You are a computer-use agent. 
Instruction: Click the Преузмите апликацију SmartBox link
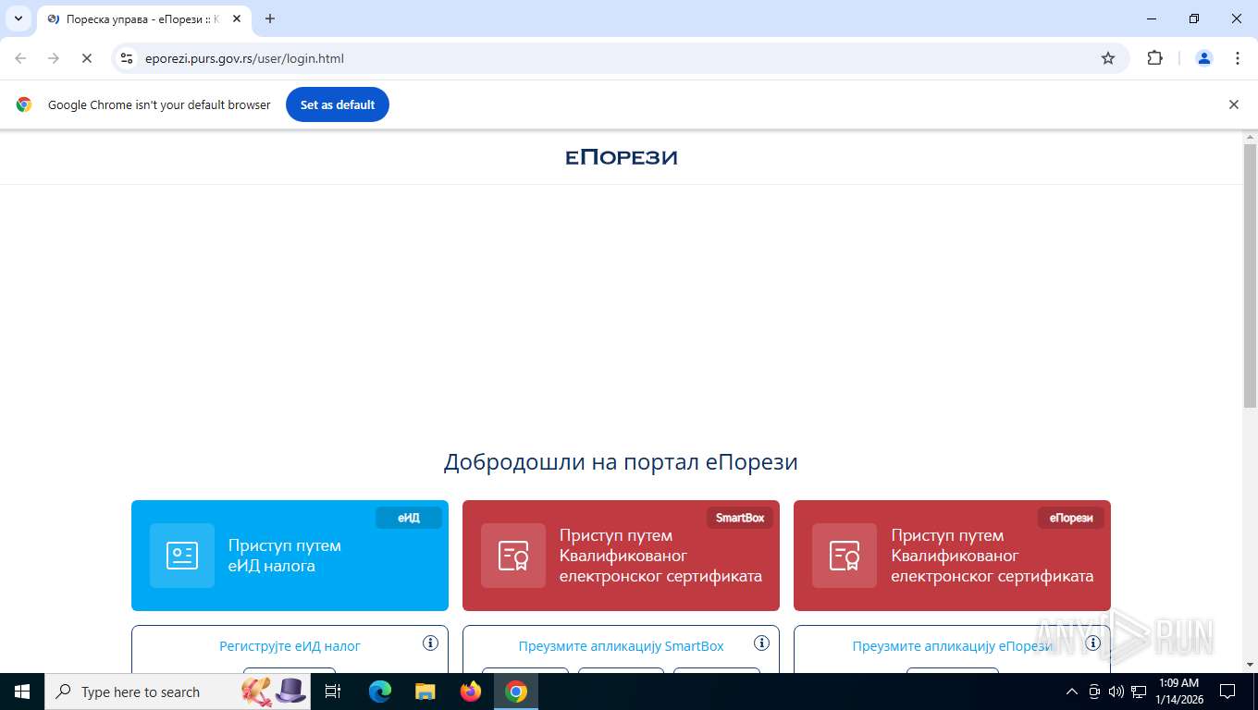(x=621, y=646)
